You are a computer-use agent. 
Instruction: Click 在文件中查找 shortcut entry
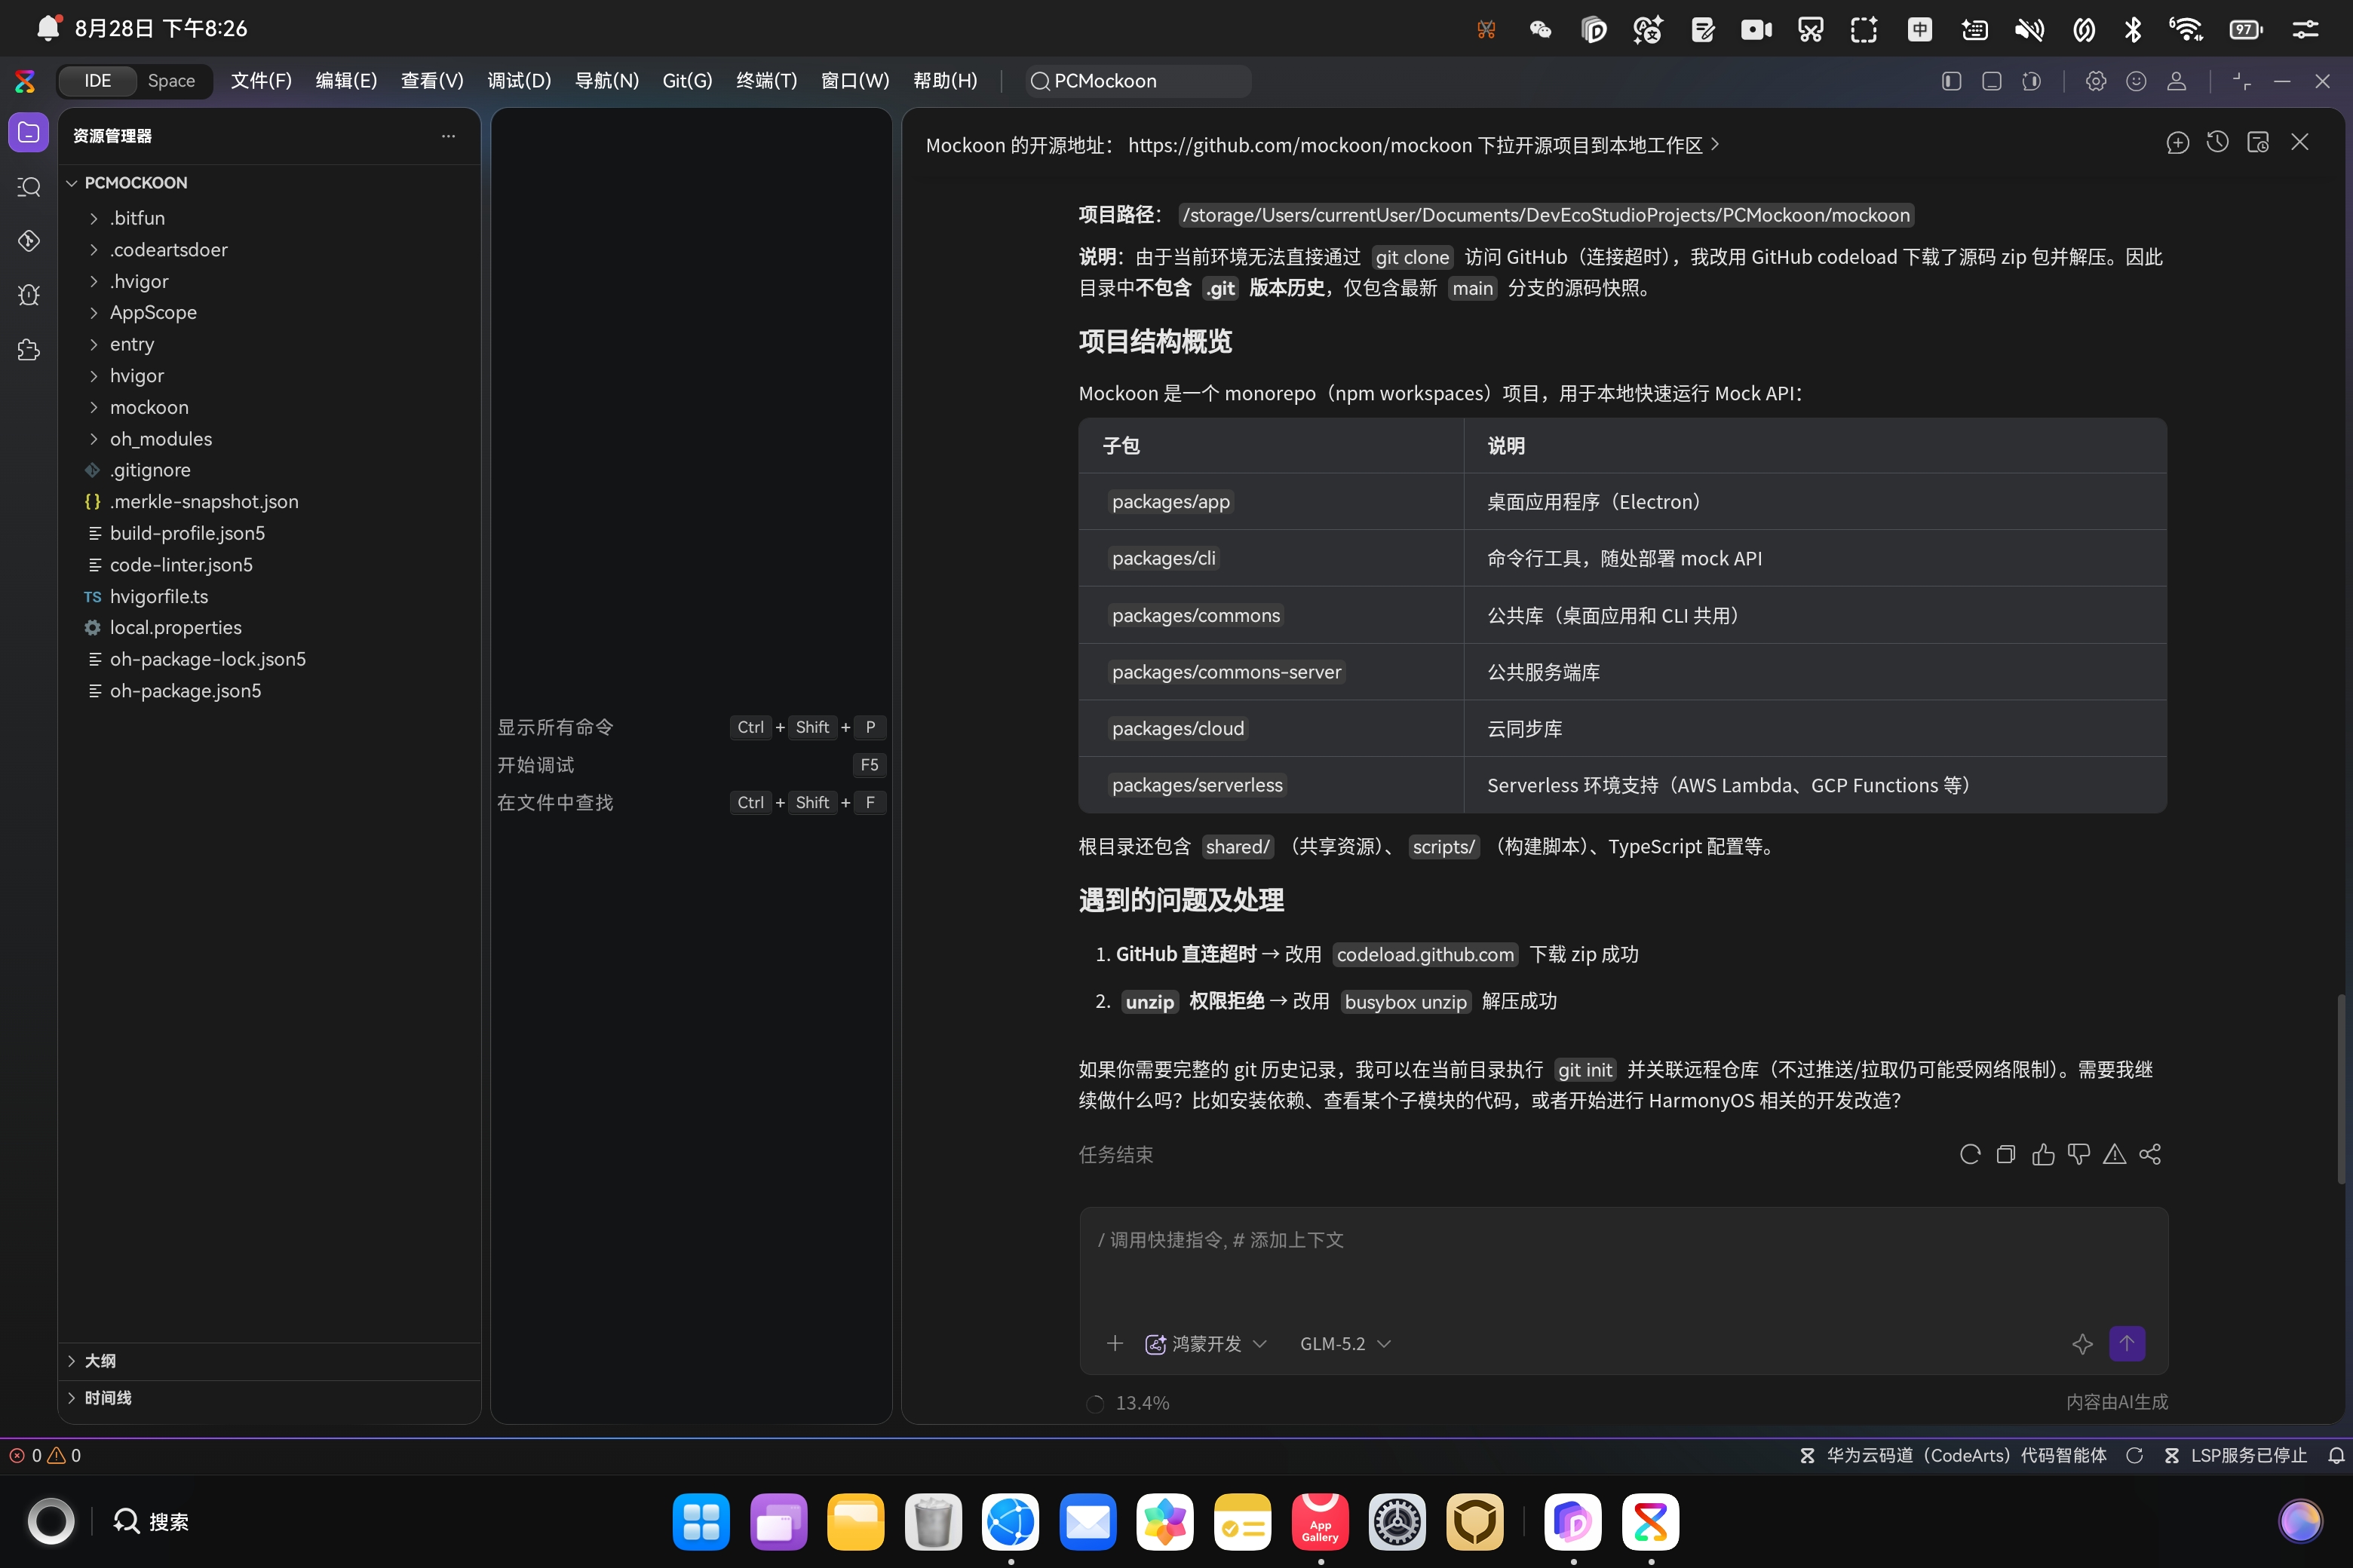pyautogui.click(x=692, y=802)
